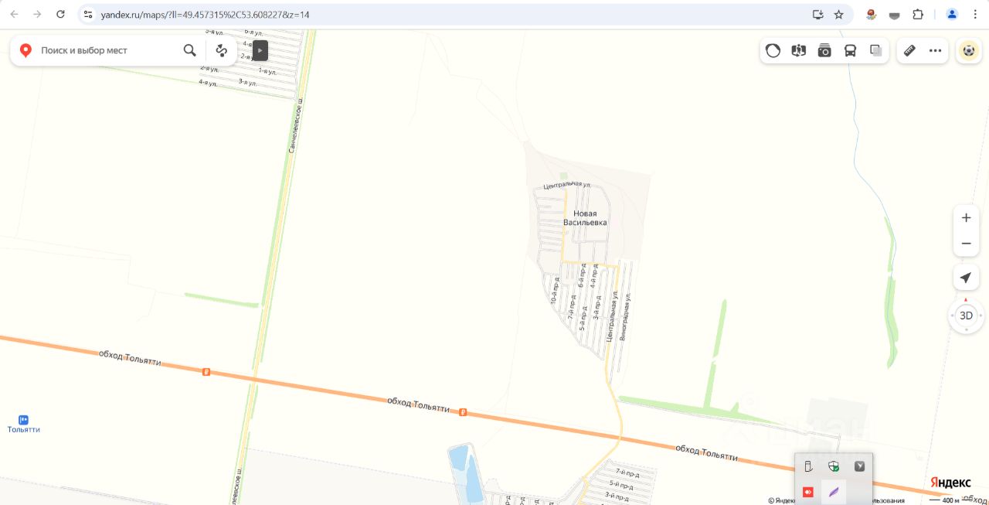Collapse the search panel arrow

260,50
